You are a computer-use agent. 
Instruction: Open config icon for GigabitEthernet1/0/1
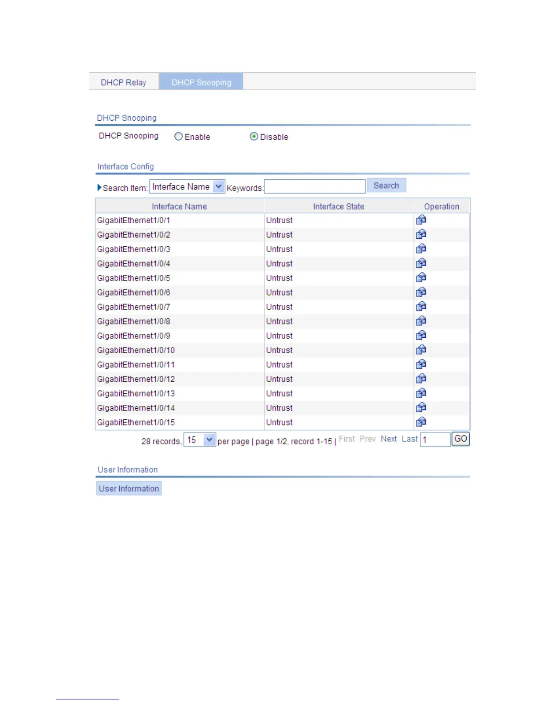[421, 220]
